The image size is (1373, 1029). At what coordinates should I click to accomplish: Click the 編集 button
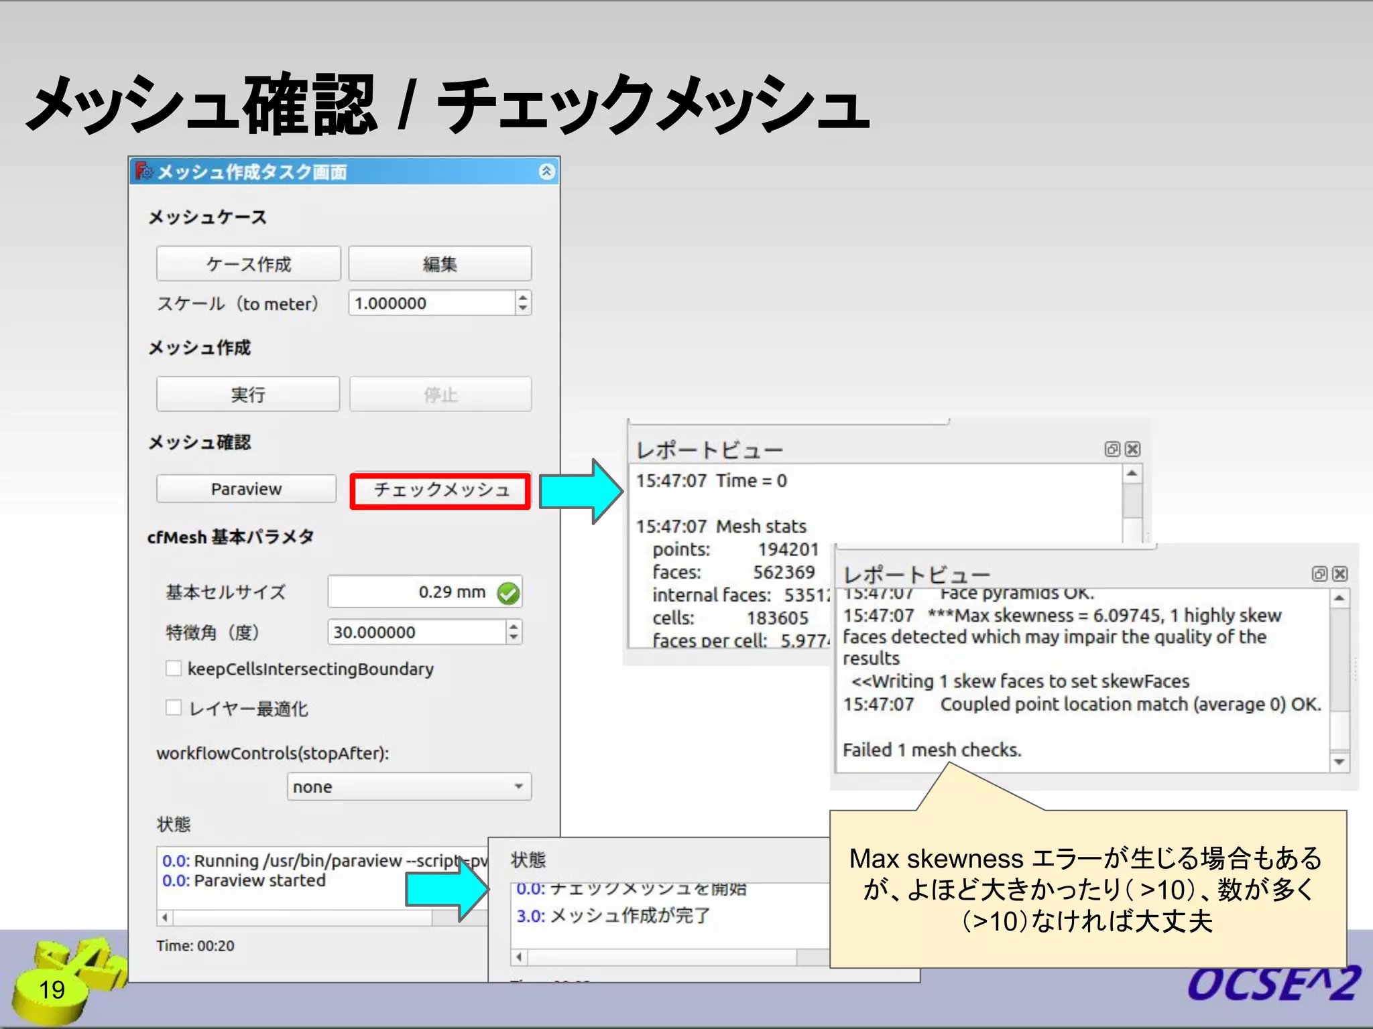[x=440, y=264]
